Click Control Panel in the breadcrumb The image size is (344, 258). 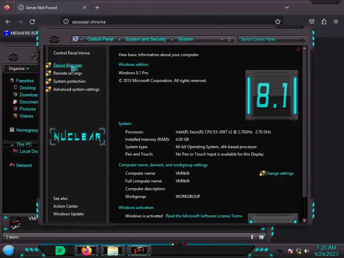[100, 39]
